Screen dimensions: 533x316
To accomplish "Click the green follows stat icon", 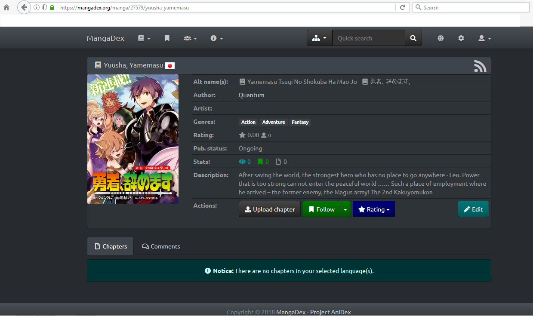I will (260, 162).
